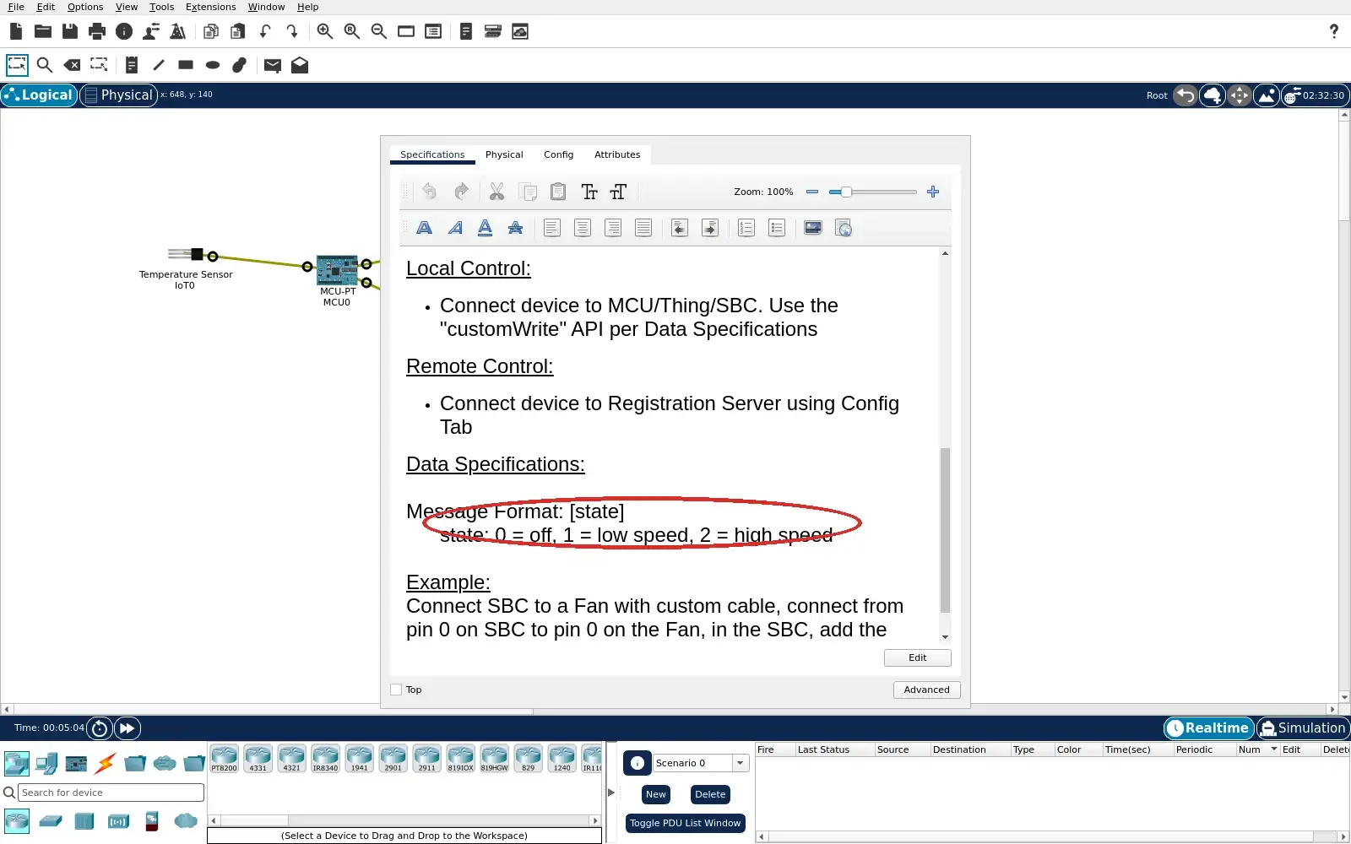Viewport: 1351px width, 844px height.
Task: Open the Tools menu
Action: 161,7
